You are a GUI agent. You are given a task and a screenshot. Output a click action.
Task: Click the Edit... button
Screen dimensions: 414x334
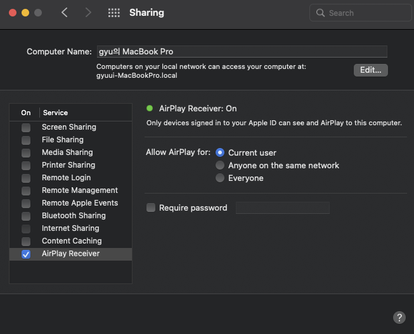point(371,70)
